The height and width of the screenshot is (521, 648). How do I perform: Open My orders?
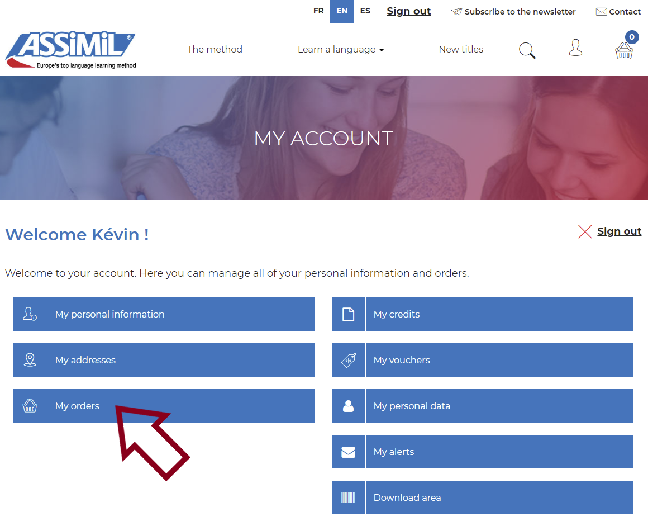[x=164, y=406]
